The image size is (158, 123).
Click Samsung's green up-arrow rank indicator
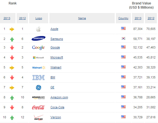point(12,39)
